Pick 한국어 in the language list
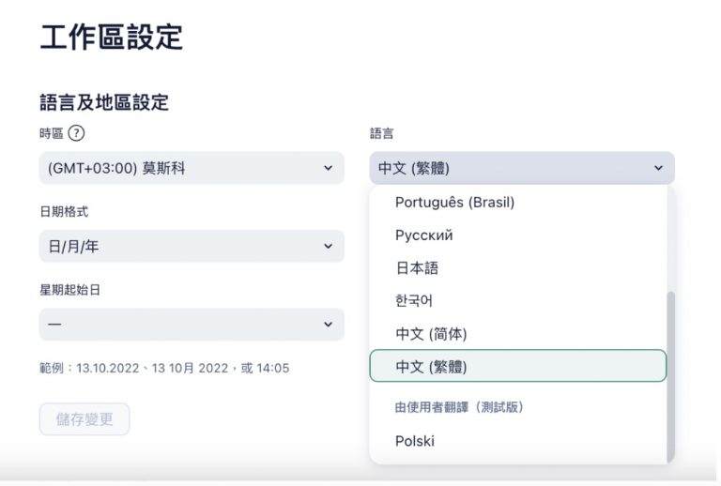Image resolution: width=721 pixels, height=486 pixels. point(414,301)
